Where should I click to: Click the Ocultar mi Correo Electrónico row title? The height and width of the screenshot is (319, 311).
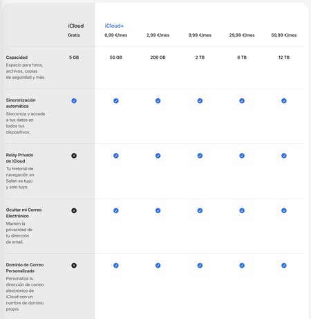(x=23, y=213)
